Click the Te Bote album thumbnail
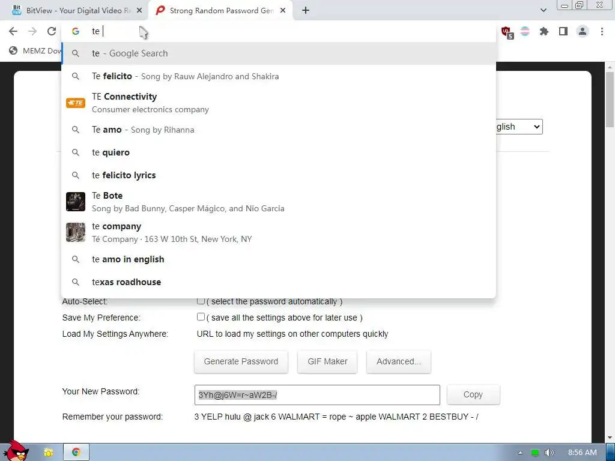Image resolution: width=615 pixels, height=461 pixels. click(76, 202)
